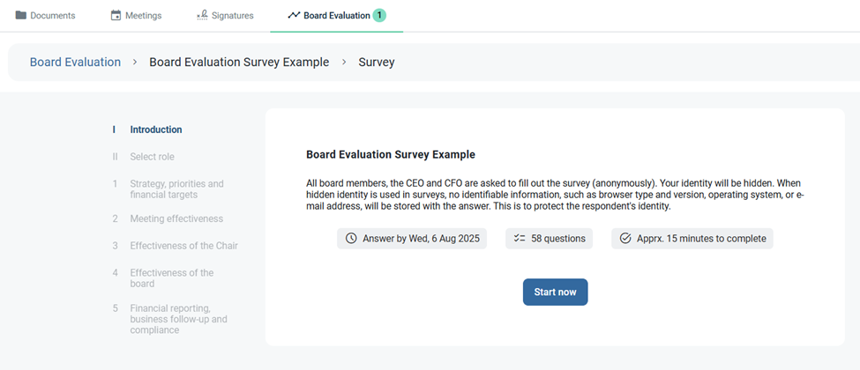This screenshot has height=370, width=860.
Task: Select the Introduction section in sidebar
Action: click(x=156, y=129)
